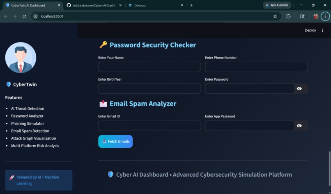Screen dimensions: 331x194
Task: Switch to the Devpost tab
Action: pyautogui.click(x=156, y=5)
